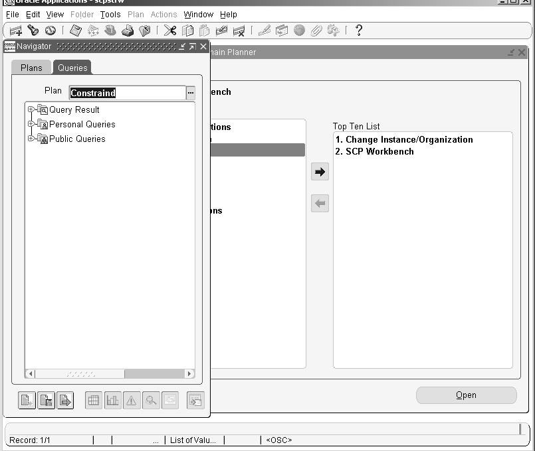Close the Navigator window

pyautogui.click(x=203, y=46)
